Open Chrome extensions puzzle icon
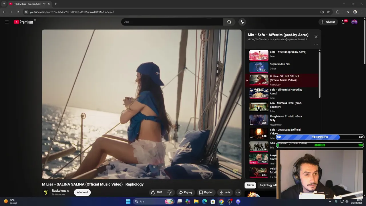 pyautogui.click(x=338, y=12)
